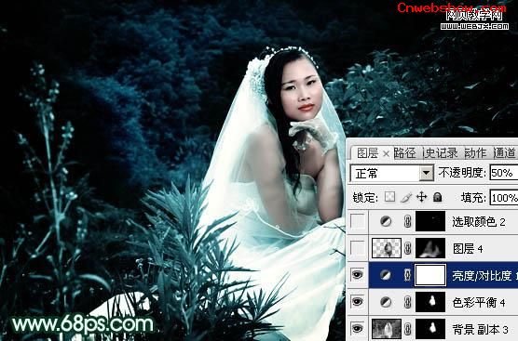Click the 填充 100% field
Image resolution: width=518 pixels, height=341 pixels.
coord(504,198)
